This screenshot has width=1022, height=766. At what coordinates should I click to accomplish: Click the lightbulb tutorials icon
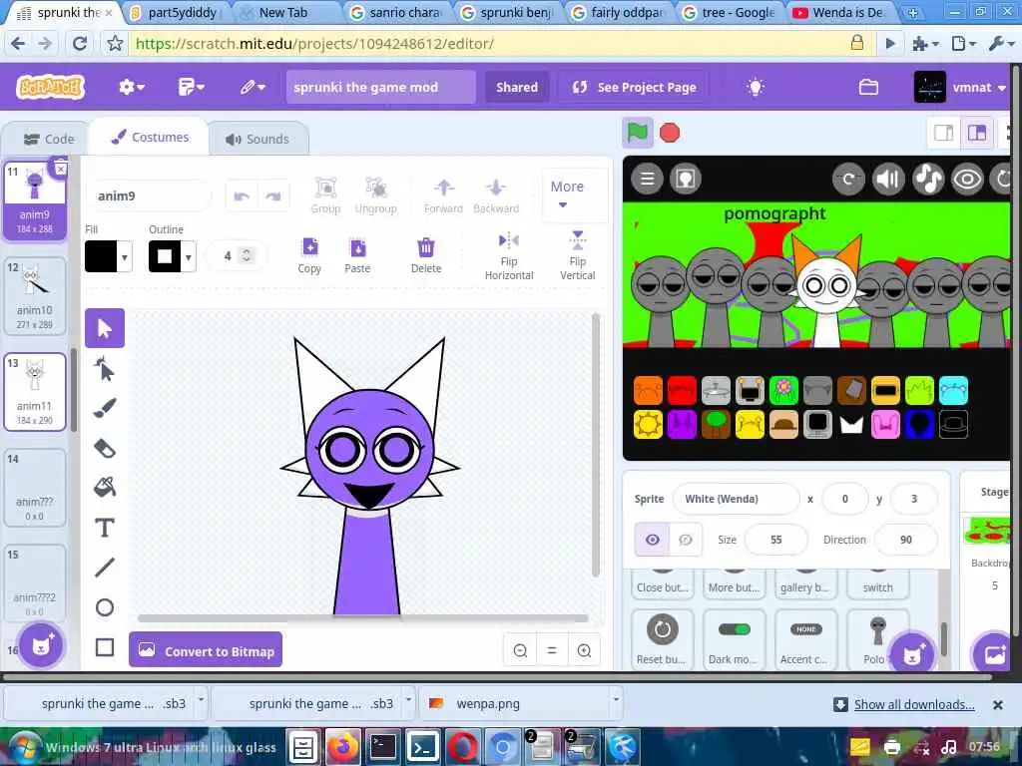(756, 88)
